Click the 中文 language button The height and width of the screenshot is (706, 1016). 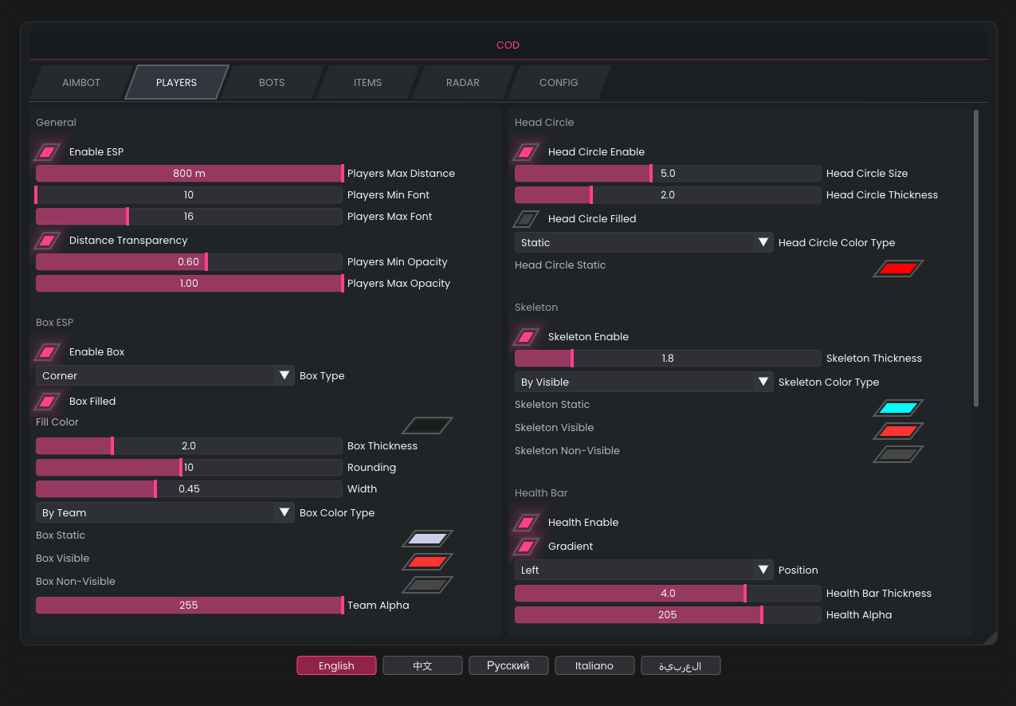click(x=422, y=665)
